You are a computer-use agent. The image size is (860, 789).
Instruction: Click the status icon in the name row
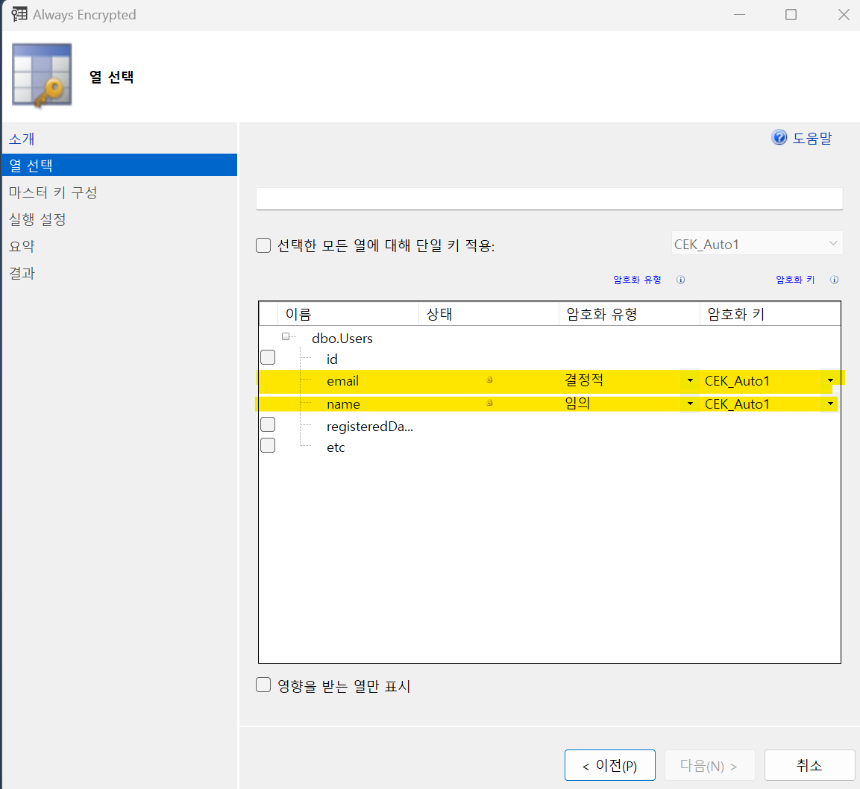tap(490, 403)
